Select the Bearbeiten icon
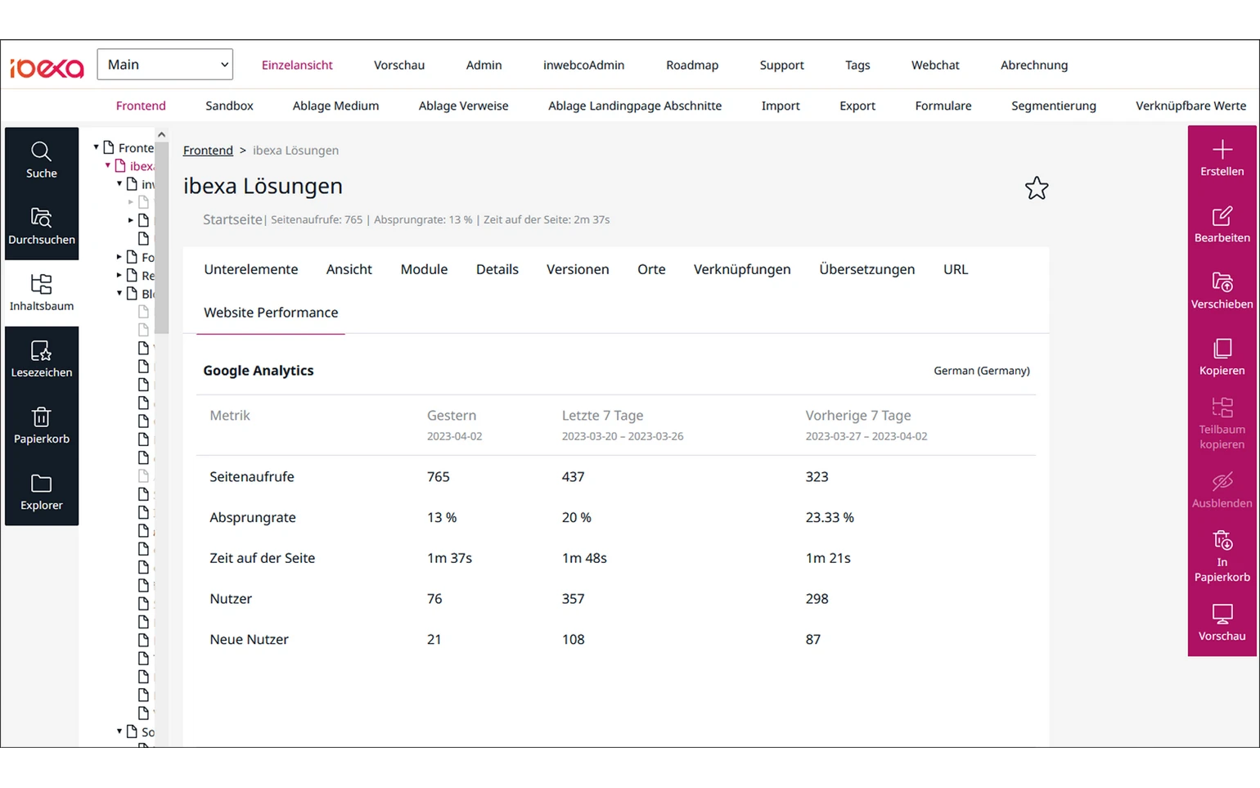Viewport: 1260px width, 788px height. pos(1222,223)
